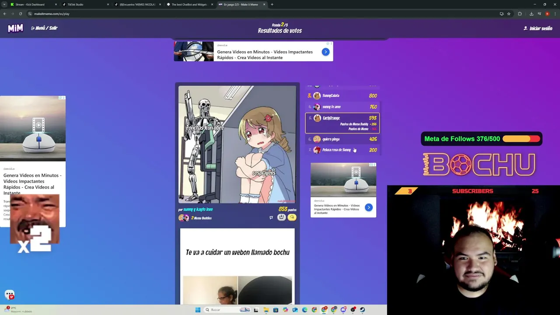Click the Meme Buddies avatars

(x=184, y=218)
